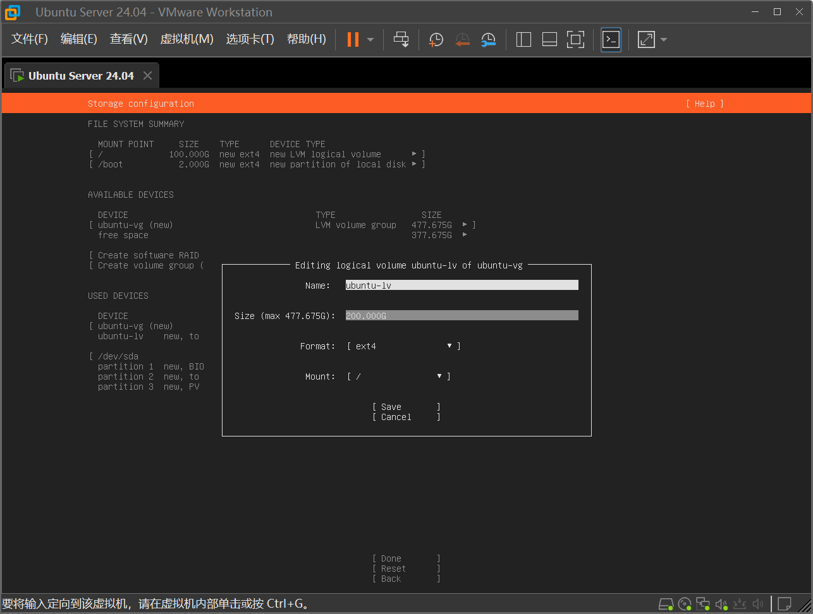Screen dimensions: 813x614
Task: Expand the arrow on ubuntu-vg 477.675G row
Action: pyautogui.click(x=465, y=225)
